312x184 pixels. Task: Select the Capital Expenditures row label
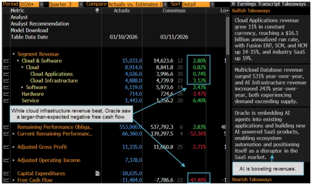click(41, 173)
